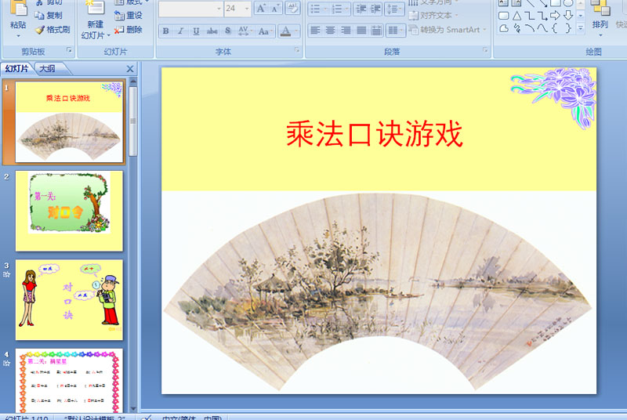
Task: Open the Font (字体) dialog launcher
Action: 297,50
